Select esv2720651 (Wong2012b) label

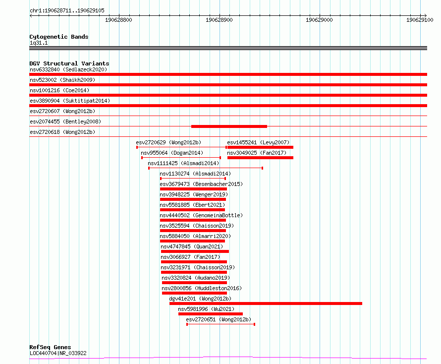coord(219,319)
